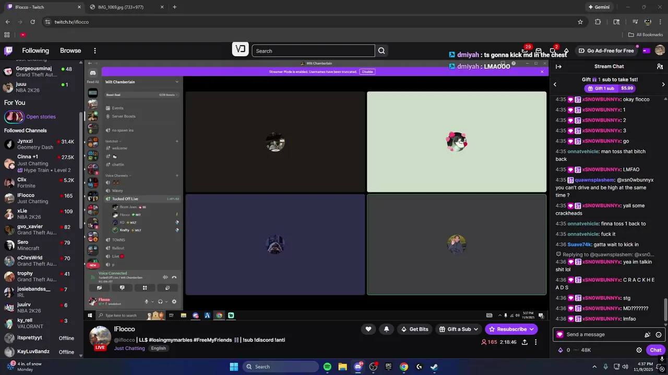Open the Windows taskbar Search box
668x375 pixels.
(x=281, y=367)
